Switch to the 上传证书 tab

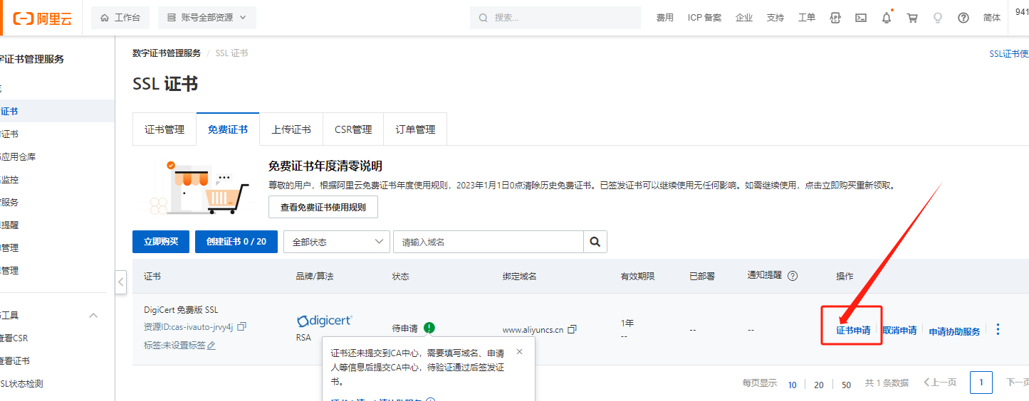coord(291,129)
